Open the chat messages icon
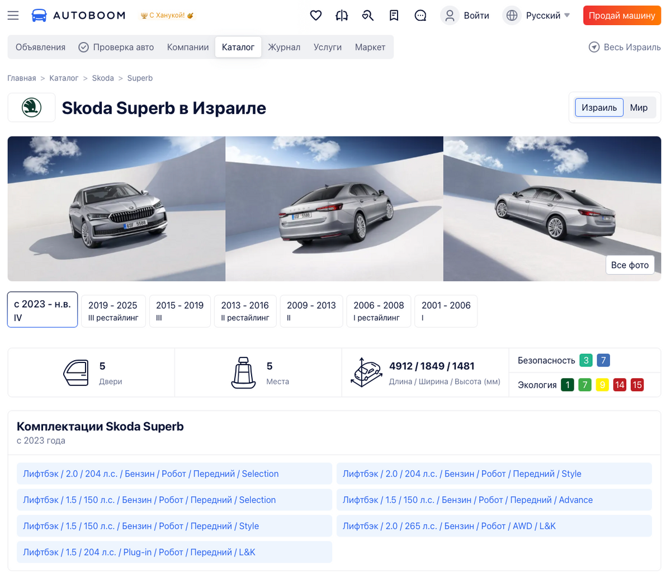This screenshot has height=575, width=671. [420, 16]
